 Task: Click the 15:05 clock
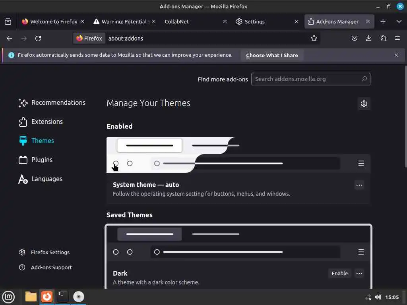391,297
